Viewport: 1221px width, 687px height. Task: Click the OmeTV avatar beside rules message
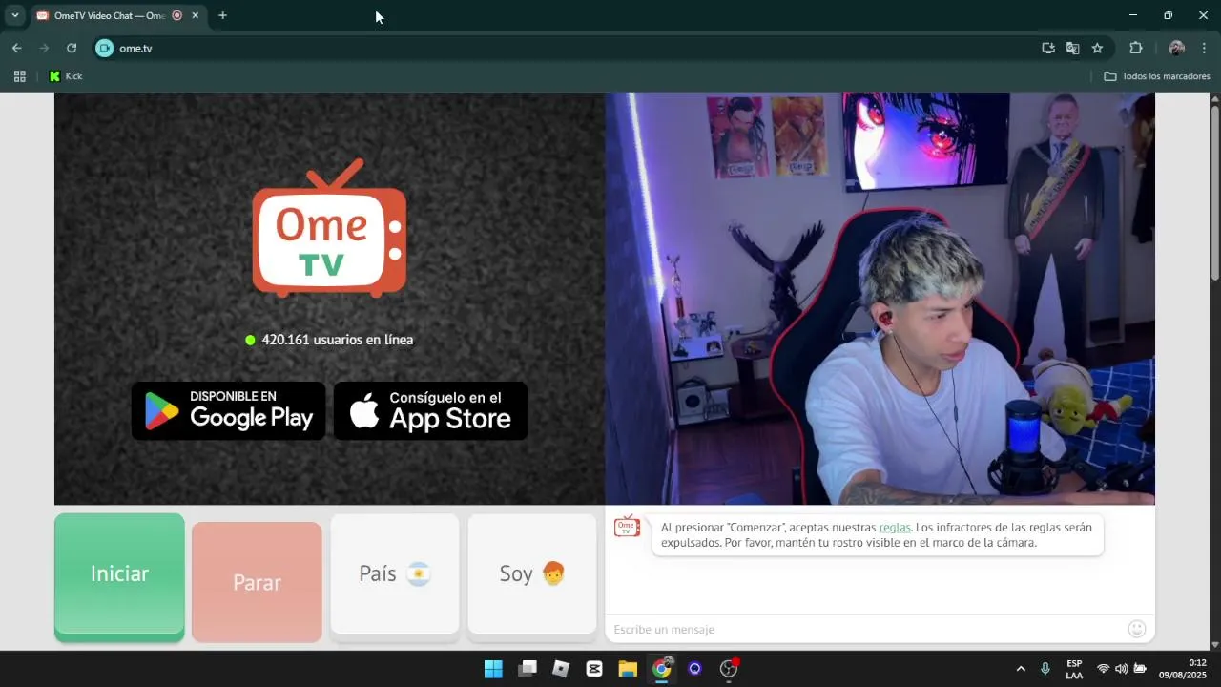coord(627,526)
